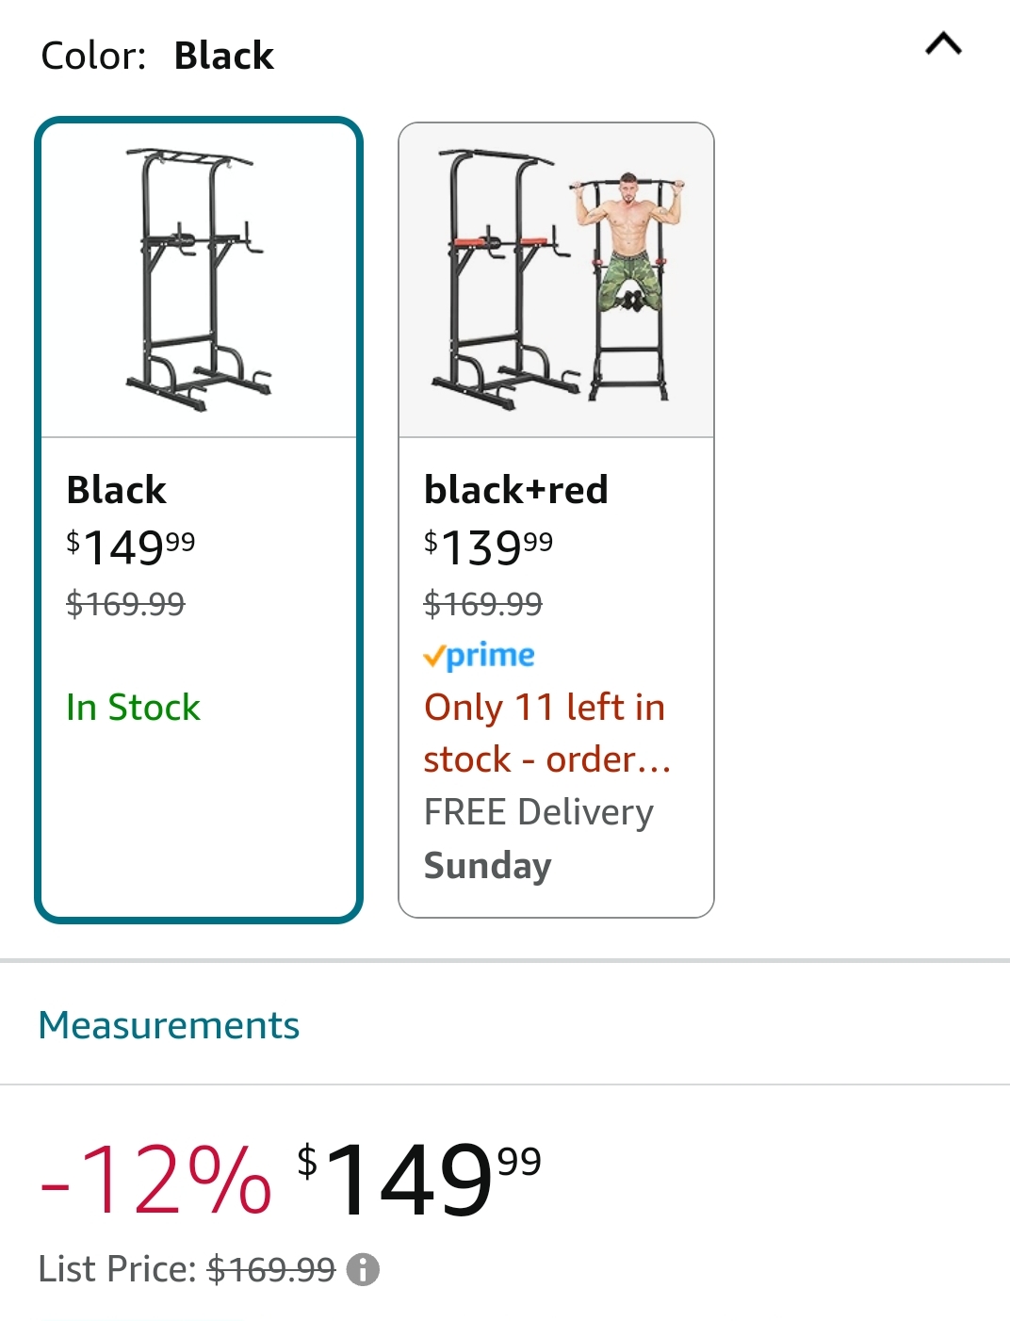This screenshot has width=1010, height=1321.
Task: Click "Only 11 left in stock" notice
Action: tap(546, 733)
